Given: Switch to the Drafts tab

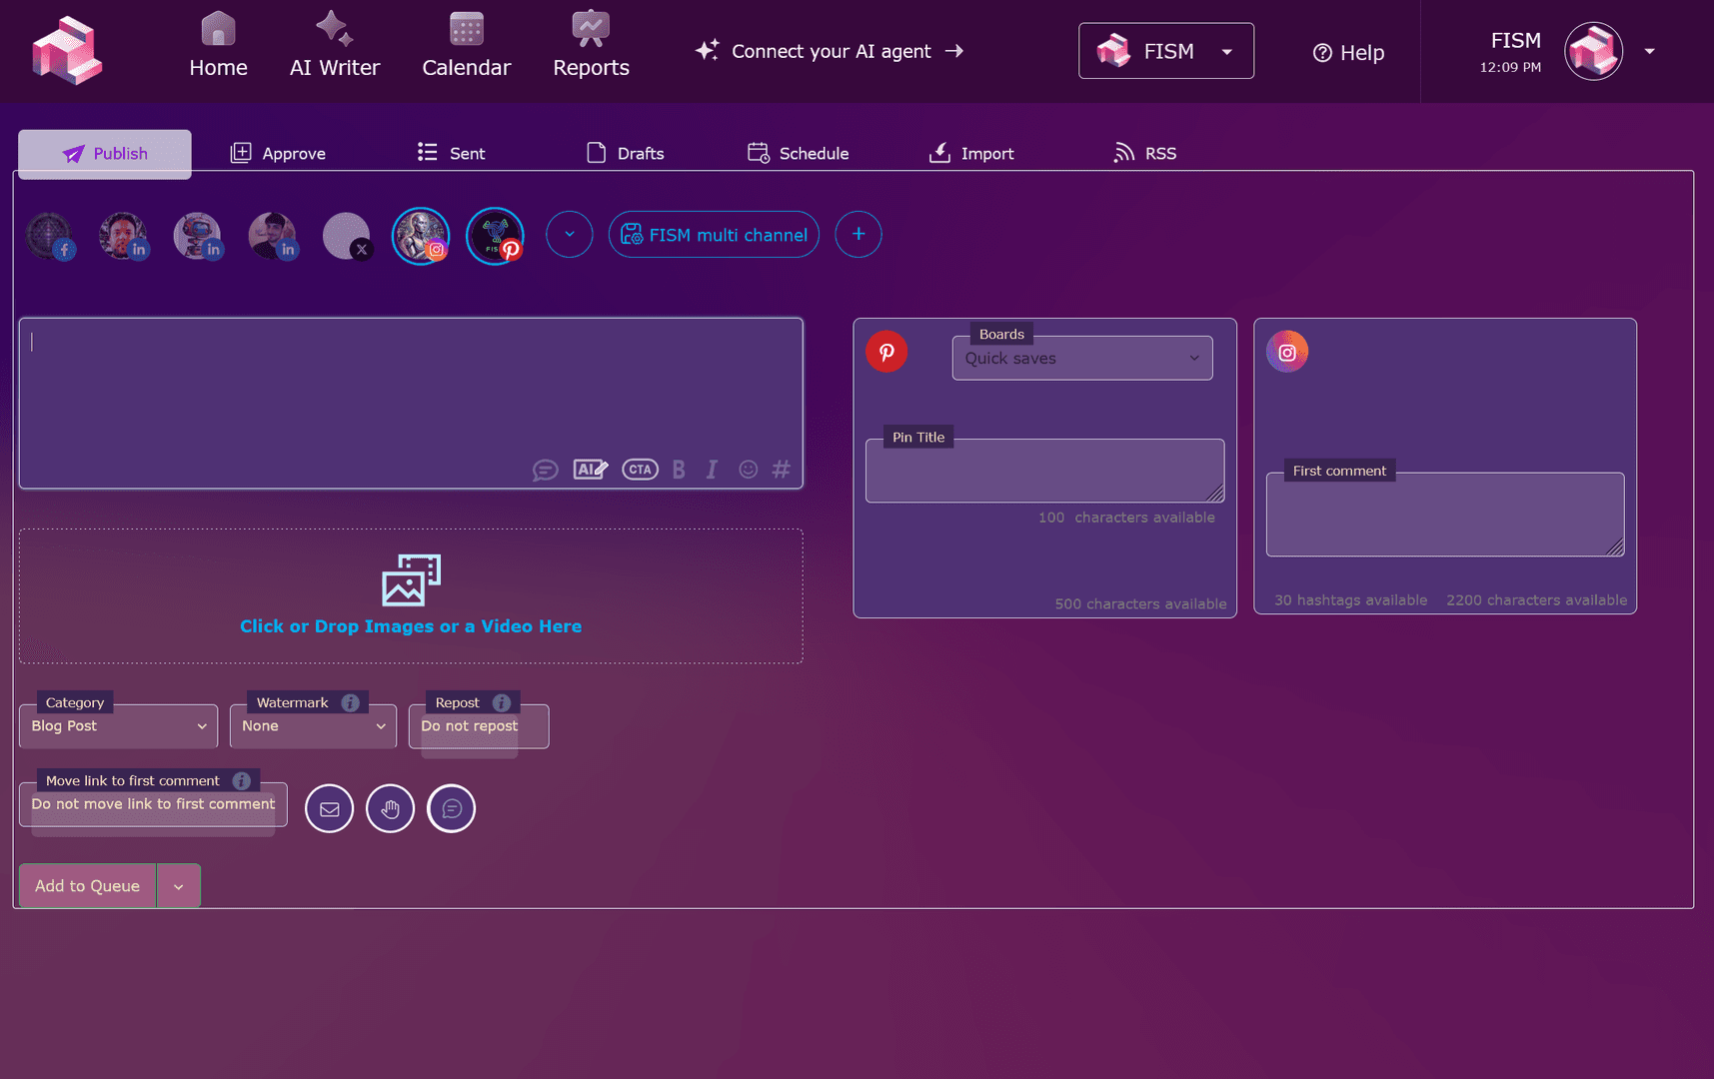Looking at the screenshot, I should 625,153.
